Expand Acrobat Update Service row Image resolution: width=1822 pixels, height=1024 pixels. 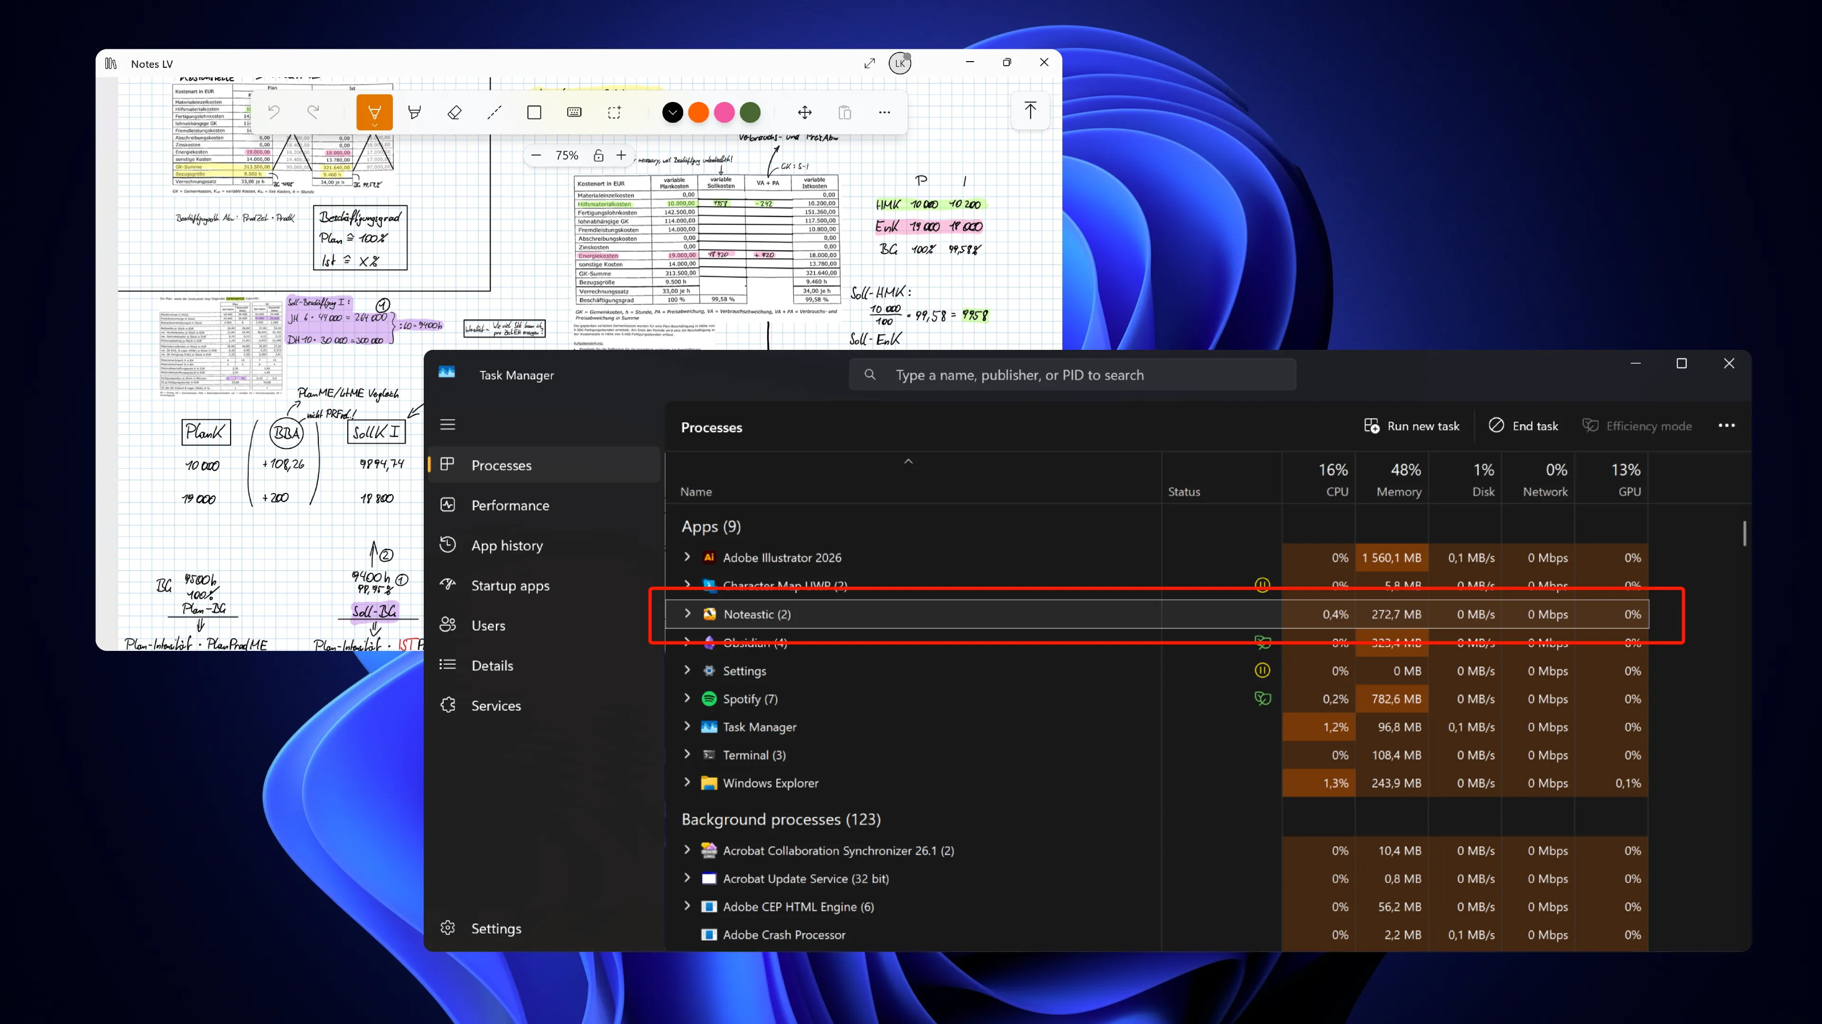[x=687, y=878]
